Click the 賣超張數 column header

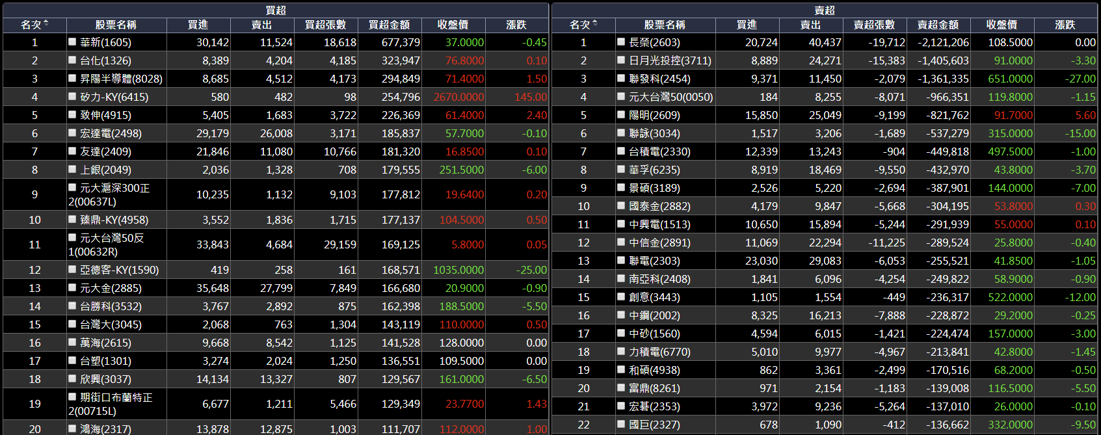click(875, 25)
